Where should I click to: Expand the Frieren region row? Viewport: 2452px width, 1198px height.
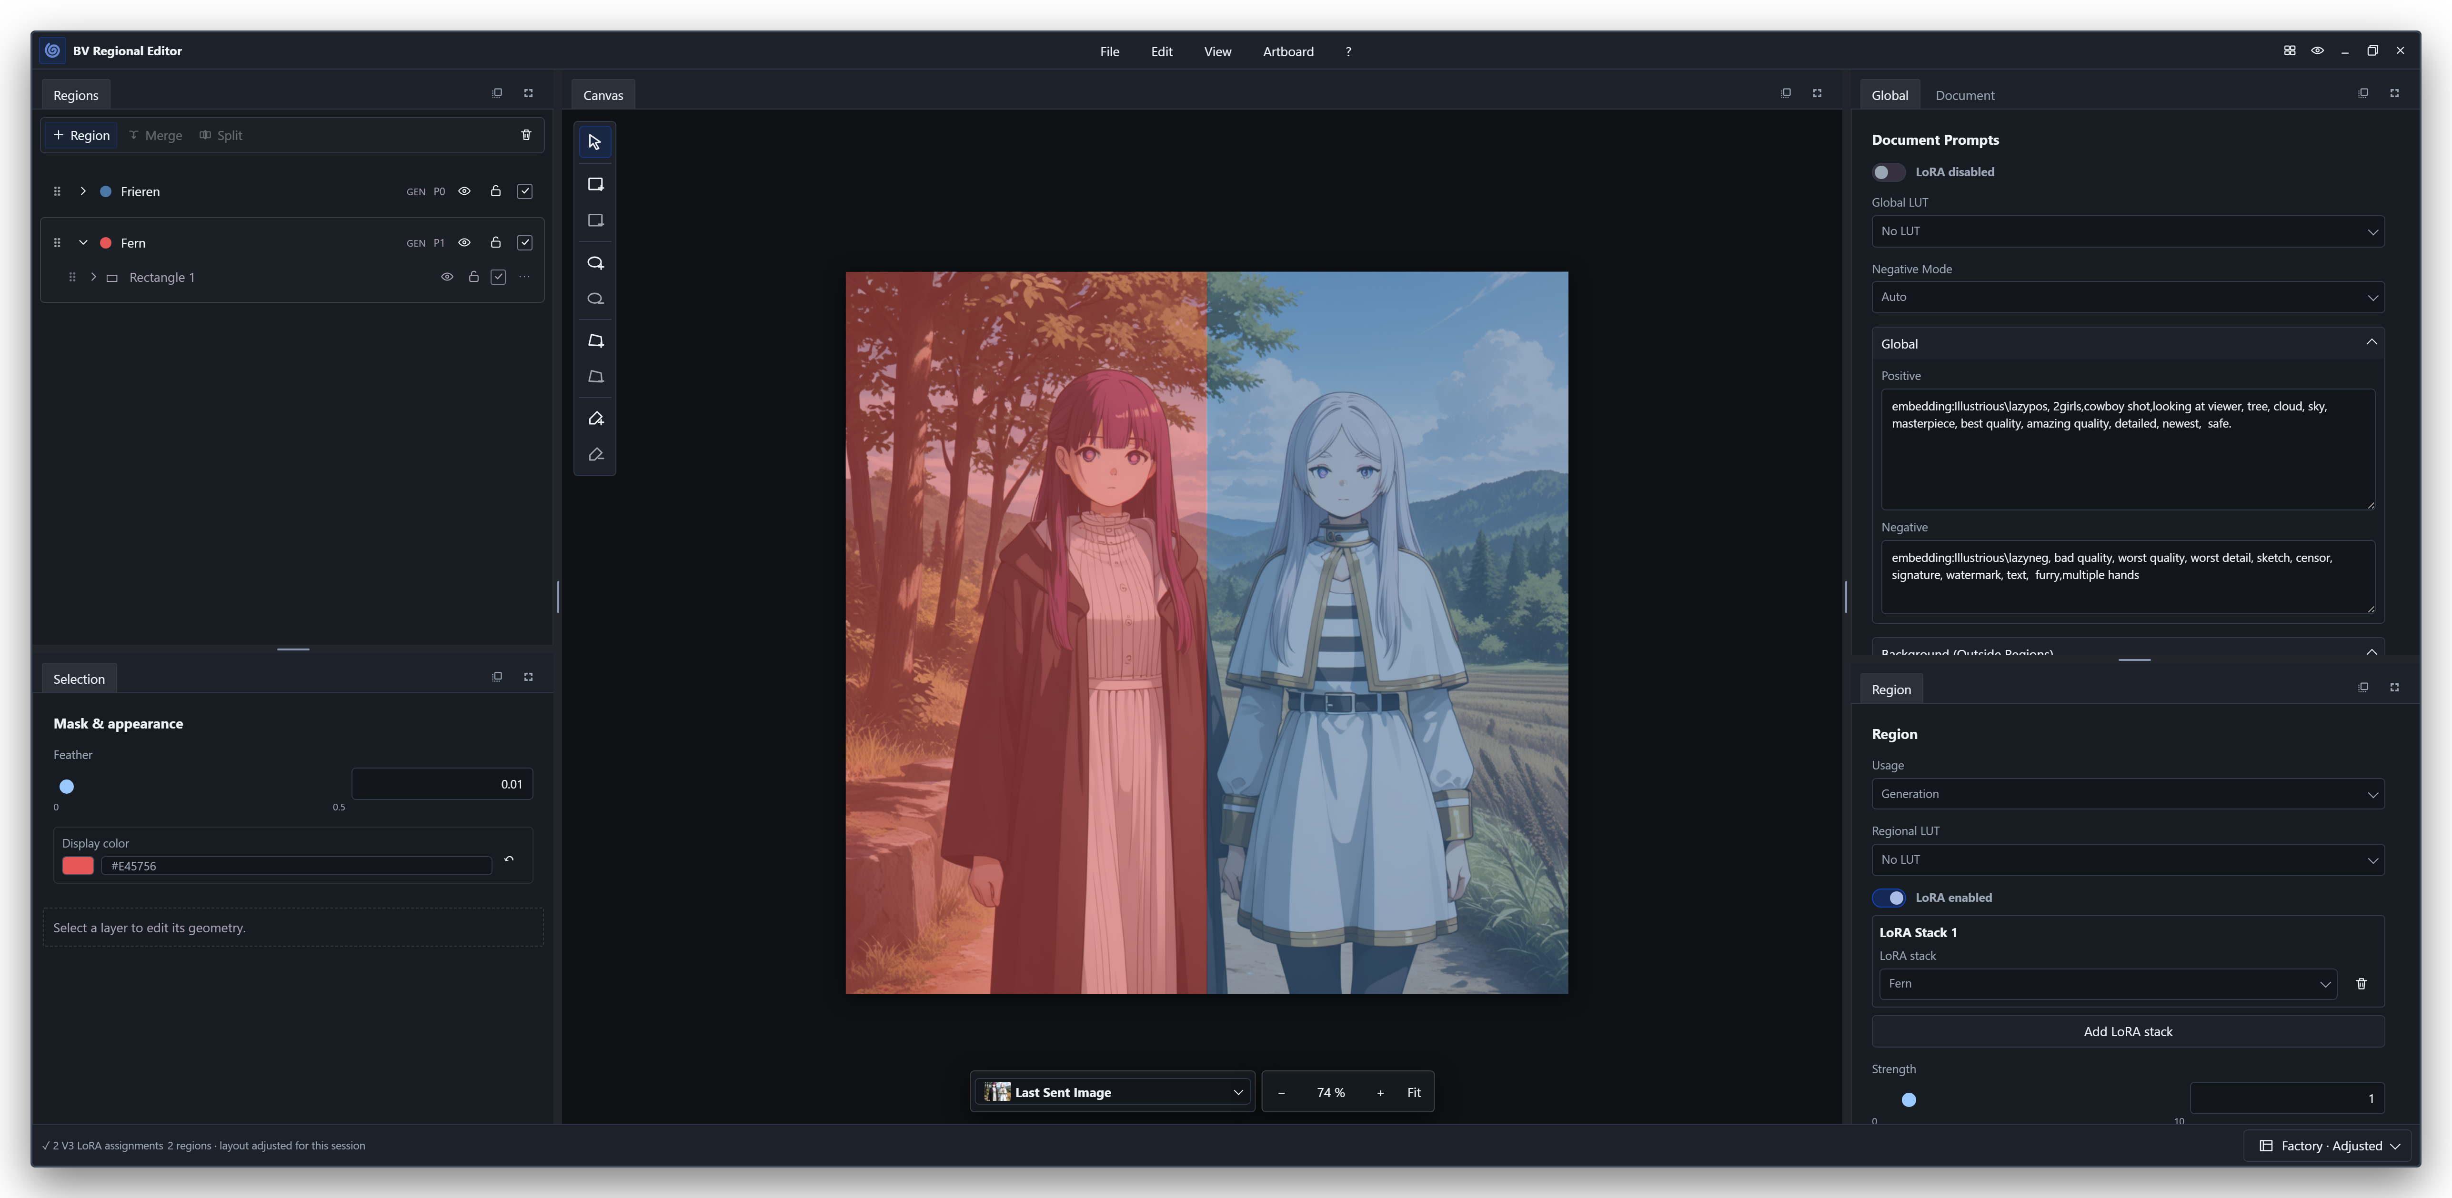(83, 191)
